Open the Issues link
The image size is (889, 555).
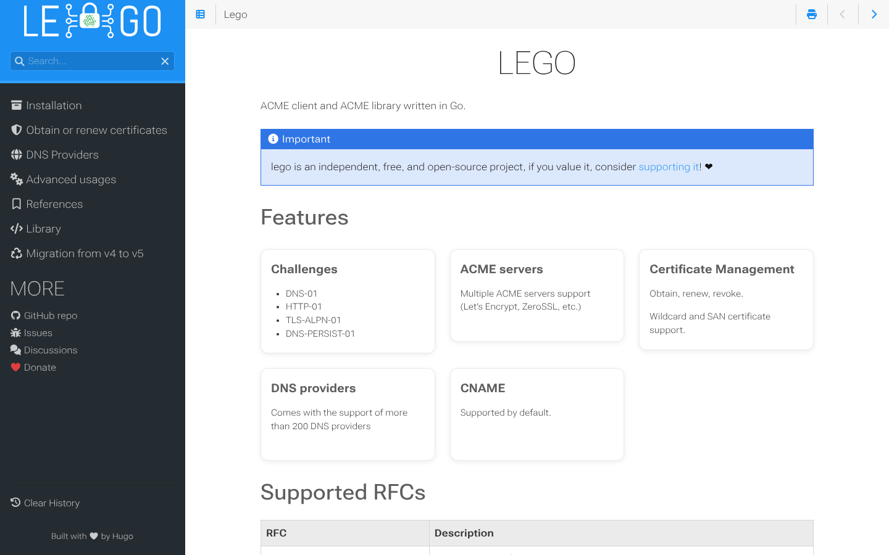coord(38,333)
